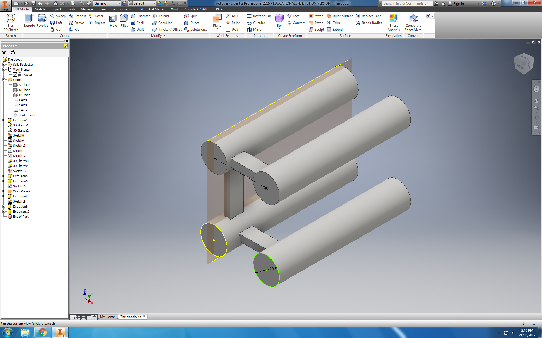Click the Mirror tool
The width and height of the screenshot is (542, 338).
coord(255,30)
